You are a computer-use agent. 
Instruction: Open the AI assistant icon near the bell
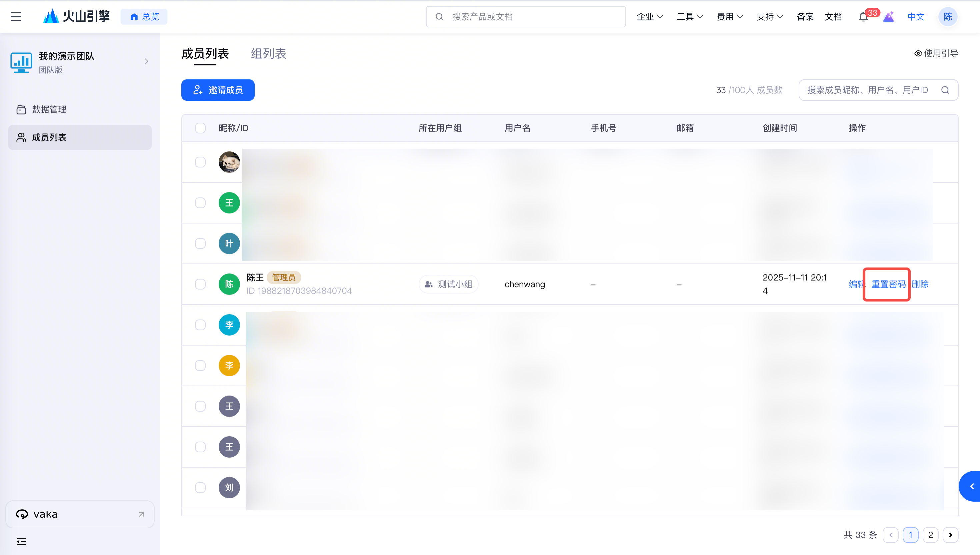tap(888, 17)
